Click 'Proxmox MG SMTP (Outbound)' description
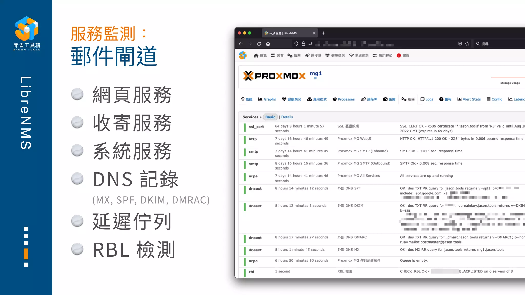Viewport: 525px width, 295px height. click(364, 163)
